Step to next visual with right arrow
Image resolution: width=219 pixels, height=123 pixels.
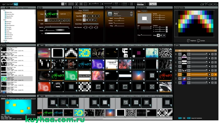point(58,14)
